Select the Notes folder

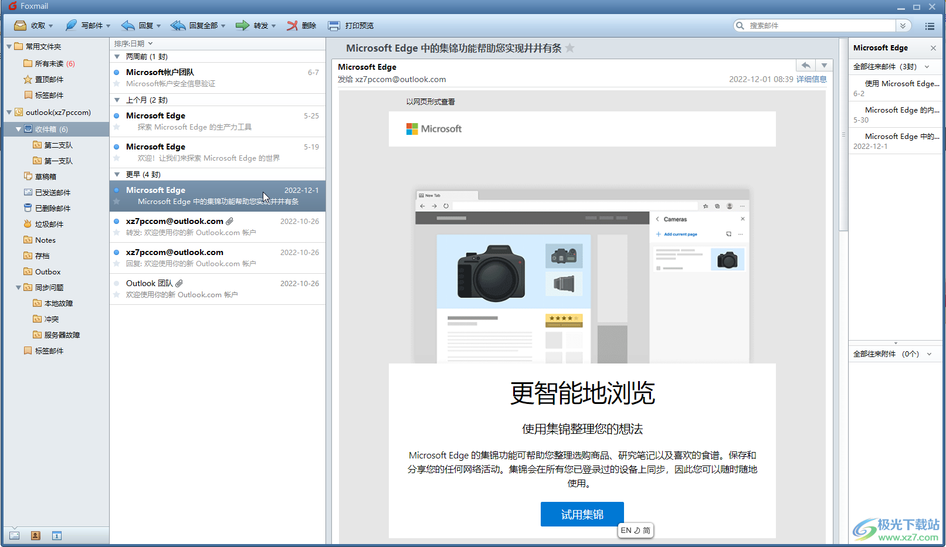40,240
